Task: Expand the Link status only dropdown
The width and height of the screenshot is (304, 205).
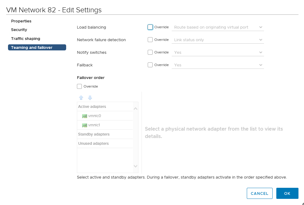Action: click(x=218, y=40)
